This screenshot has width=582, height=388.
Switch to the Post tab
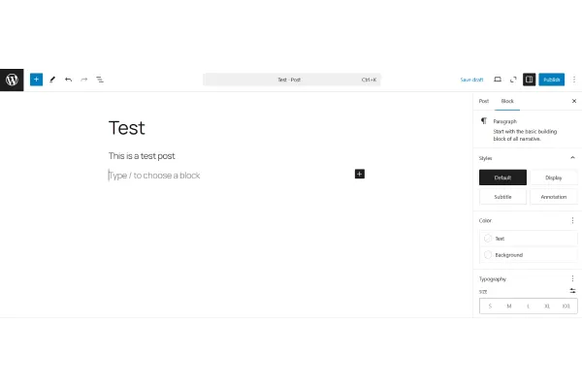pyautogui.click(x=484, y=101)
